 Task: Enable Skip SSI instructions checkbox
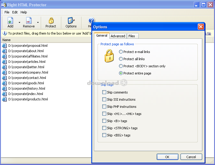[104, 99]
